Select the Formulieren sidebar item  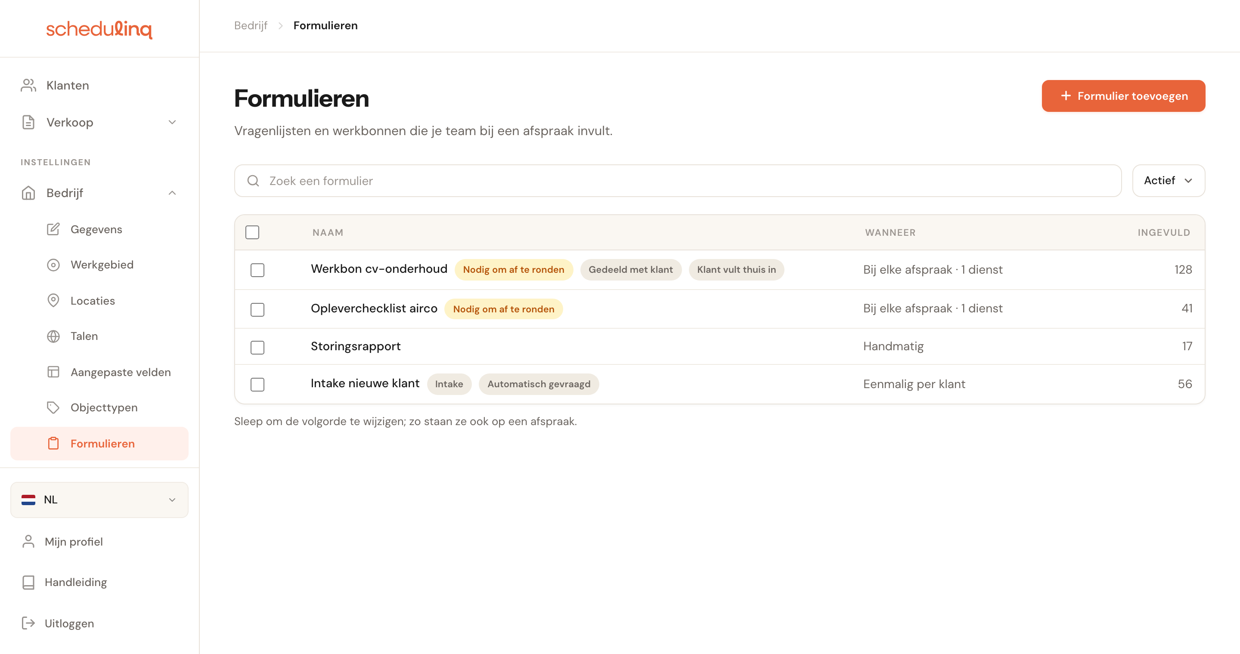(99, 443)
